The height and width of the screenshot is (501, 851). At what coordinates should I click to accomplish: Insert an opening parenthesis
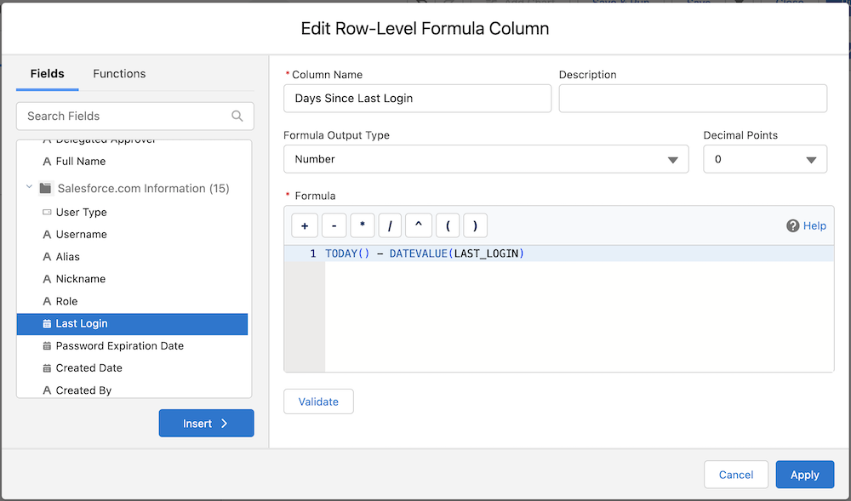coord(448,225)
